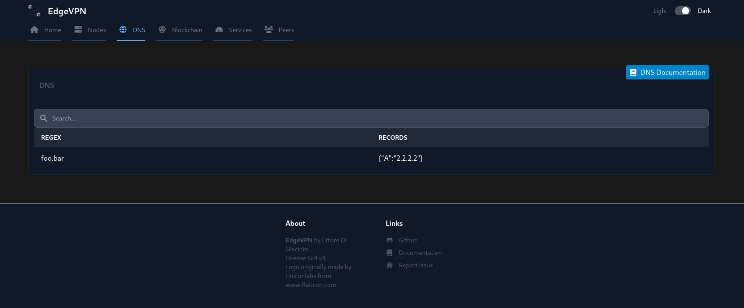Viewport: 744px width, 308px height.
Task: Click the Peers people icon
Action: click(269, 29)
